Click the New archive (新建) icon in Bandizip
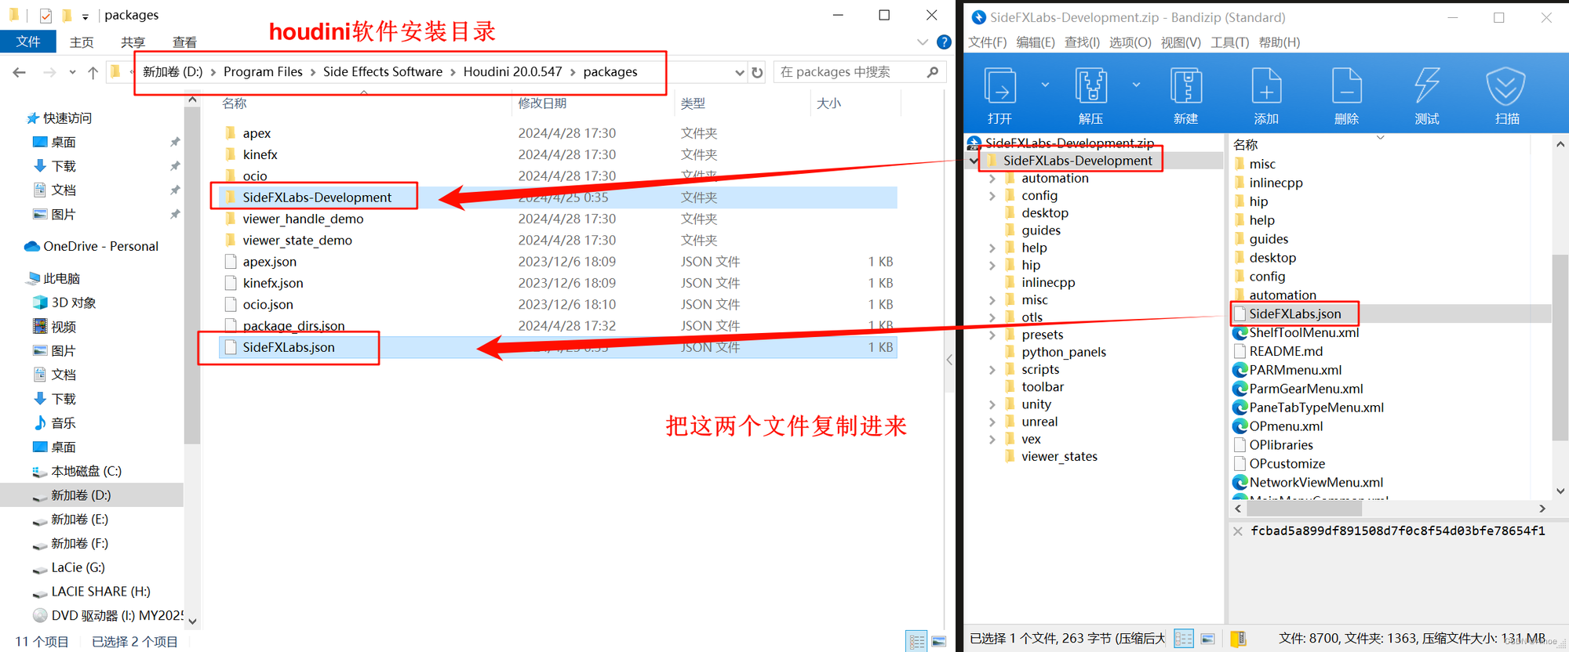Image resolution: width=1569 pixels, height=652 pixels. tap(1186, 86)
